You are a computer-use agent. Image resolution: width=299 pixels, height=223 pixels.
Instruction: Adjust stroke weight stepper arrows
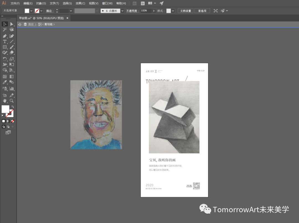tap(57, 11)
